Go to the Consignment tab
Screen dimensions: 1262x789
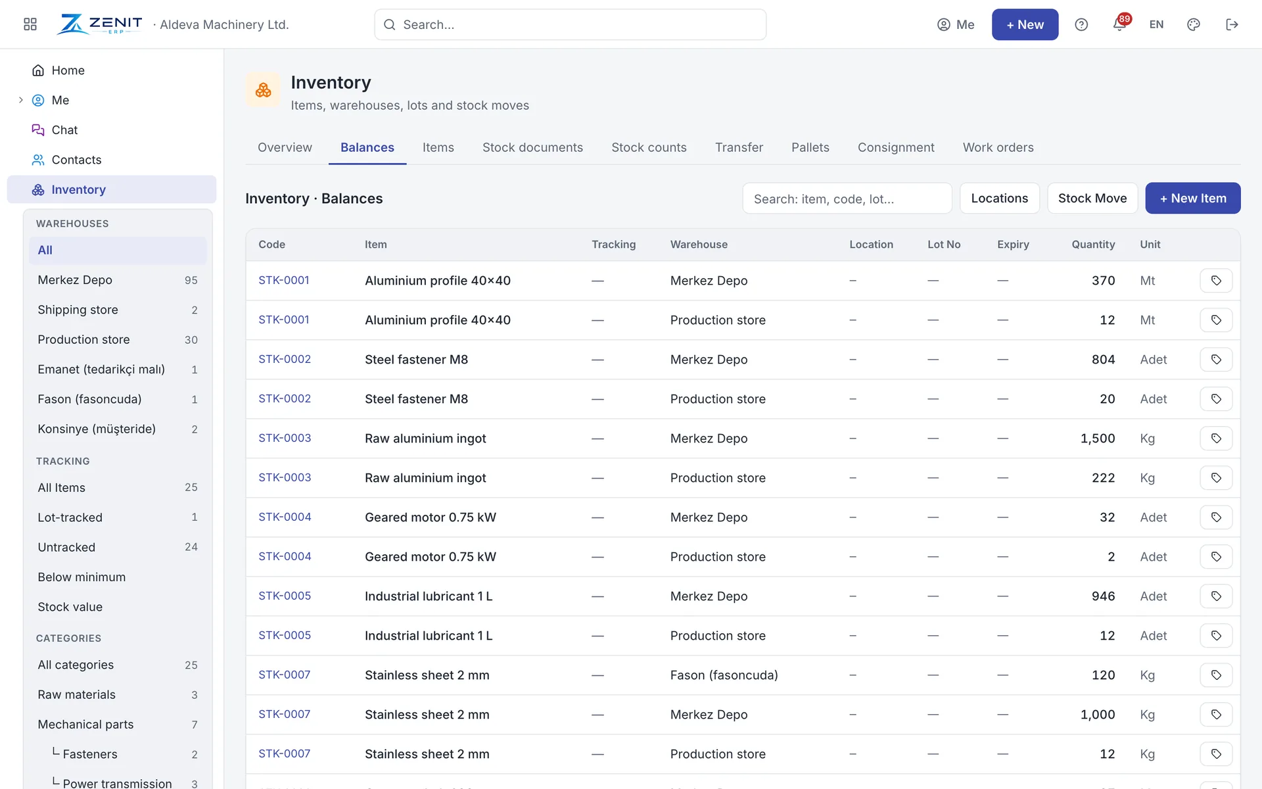tap(895, 147)
